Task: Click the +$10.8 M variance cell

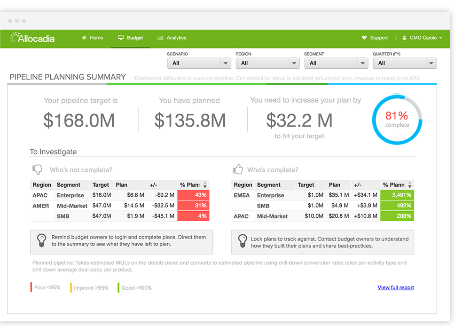Action: coord(365,216)
